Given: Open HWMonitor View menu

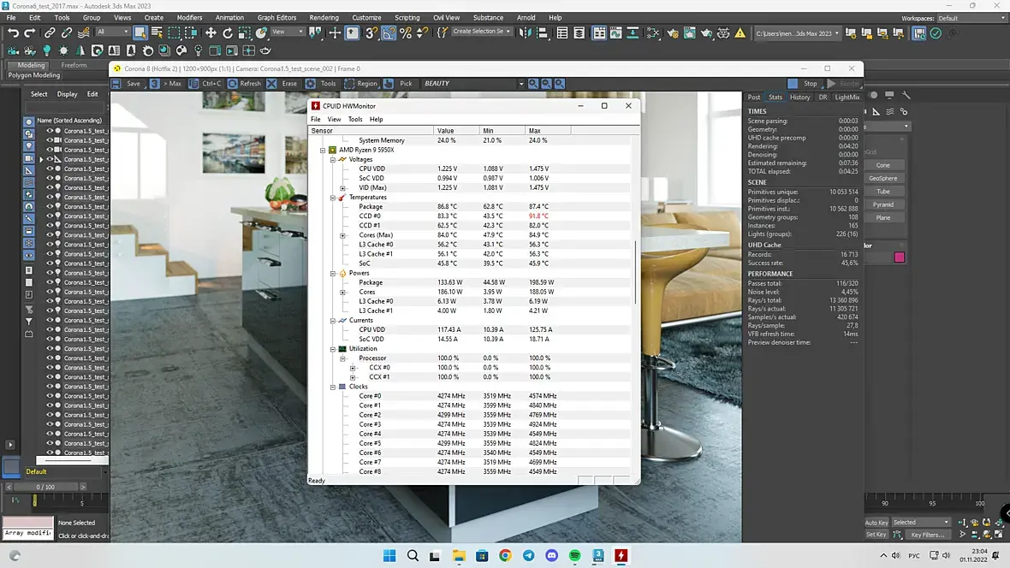Looking at the screenshot, I should coord(334,119).
